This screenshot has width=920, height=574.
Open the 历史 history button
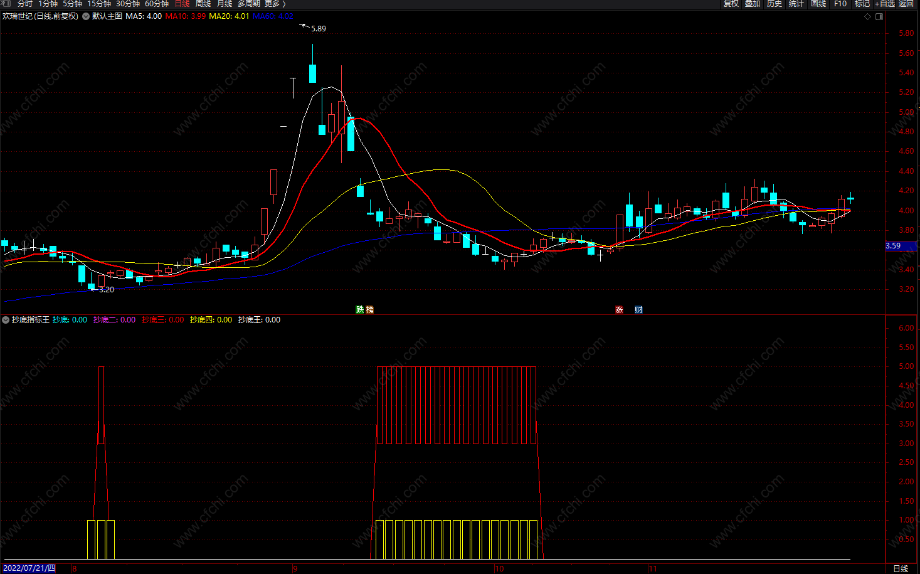point(775,4)
